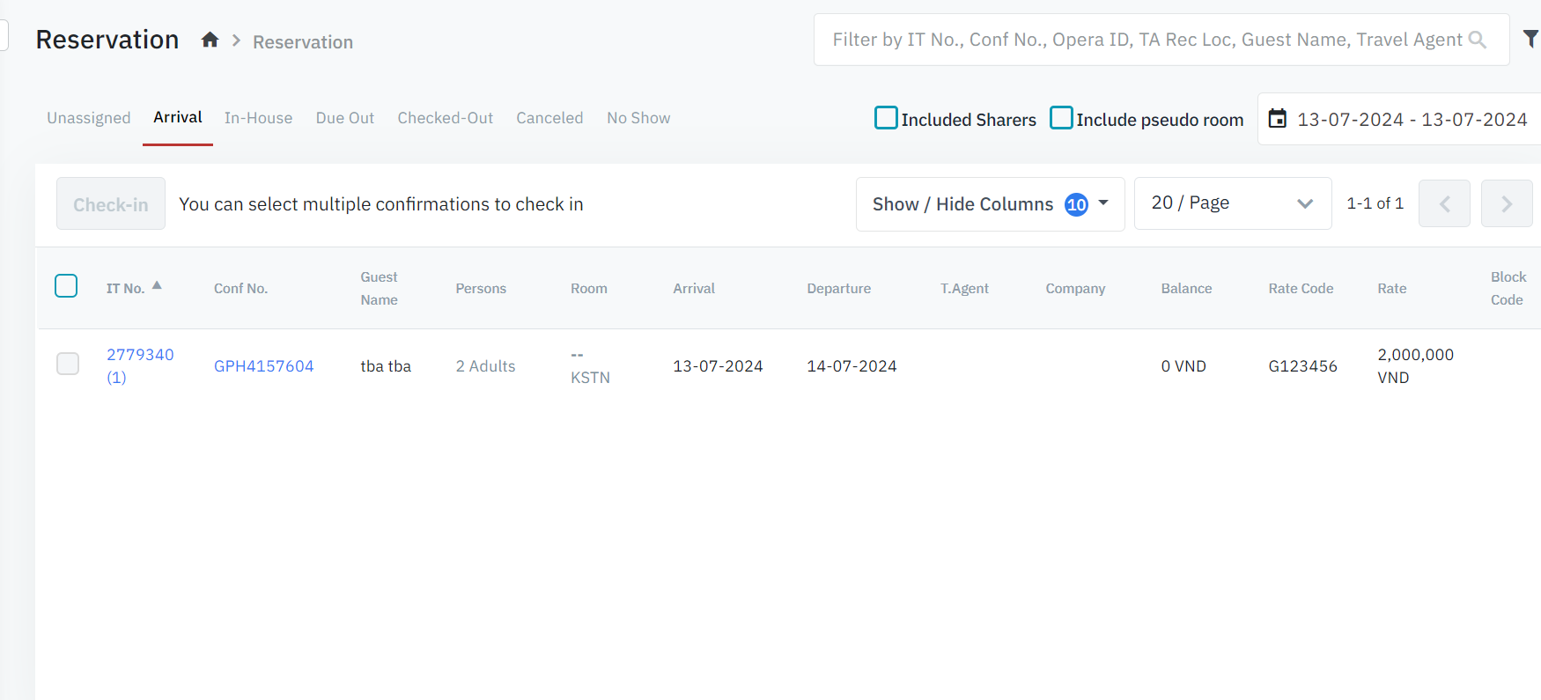Click the reservation filter search field
Viewport: 1541px width, 700px height.
[1147, 41]
